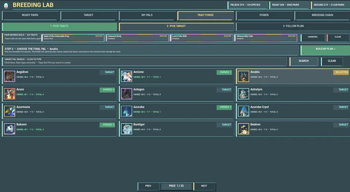Deselect Lord of the Wild trait
The image size is (350, 192).
pyautogui.click(x=201, y=38)
